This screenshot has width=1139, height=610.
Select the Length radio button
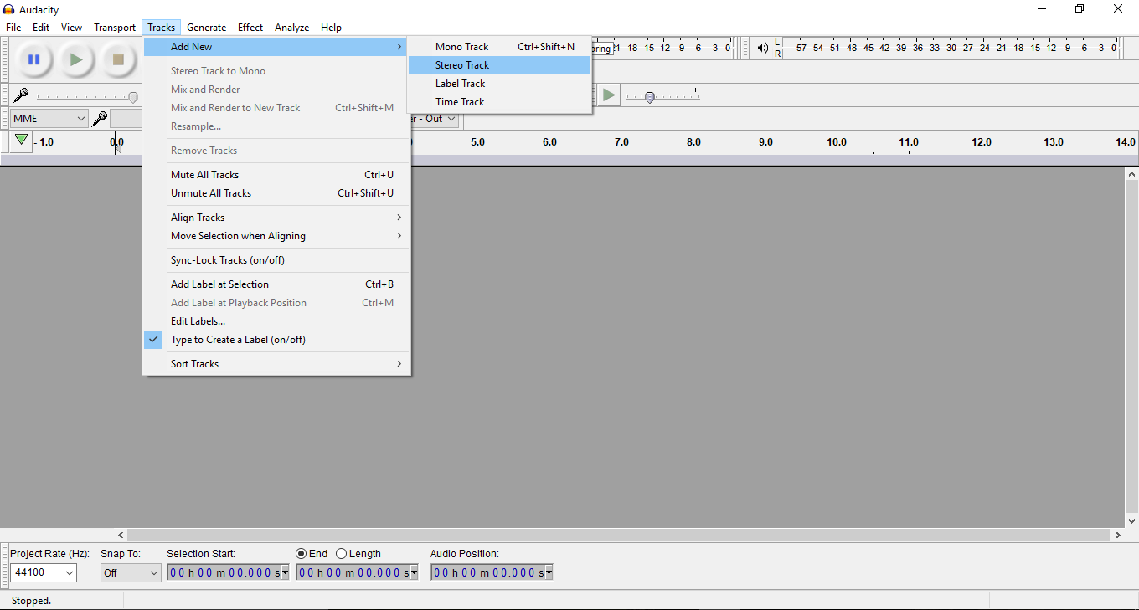(341, 554)
